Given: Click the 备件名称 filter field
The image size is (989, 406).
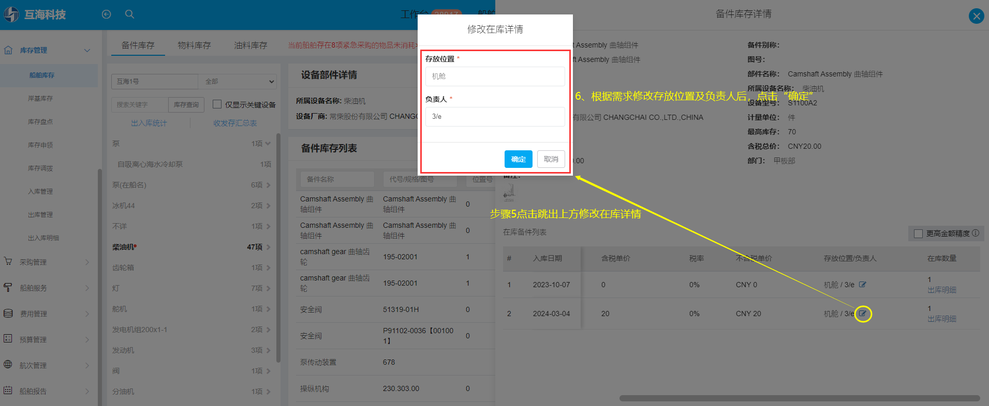Looking at the screenshot, I should click(x=337, y=179).
